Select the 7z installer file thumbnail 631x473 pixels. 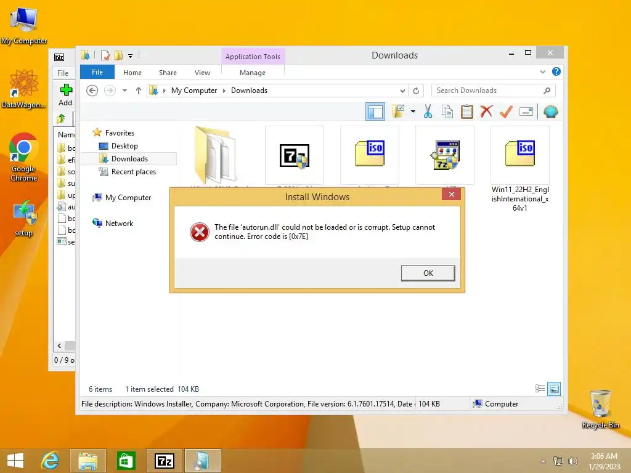[295, 156]
